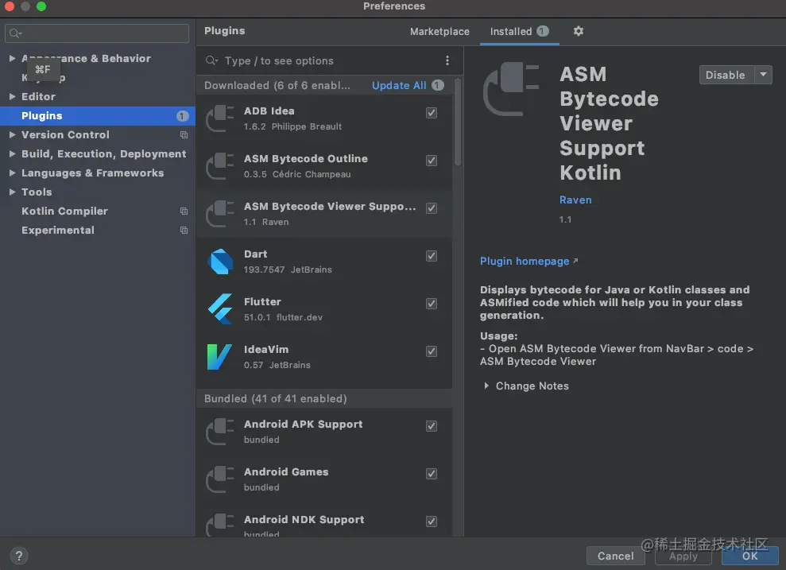Click the Android Games plugin icon
786x570 pixels.
221,479
